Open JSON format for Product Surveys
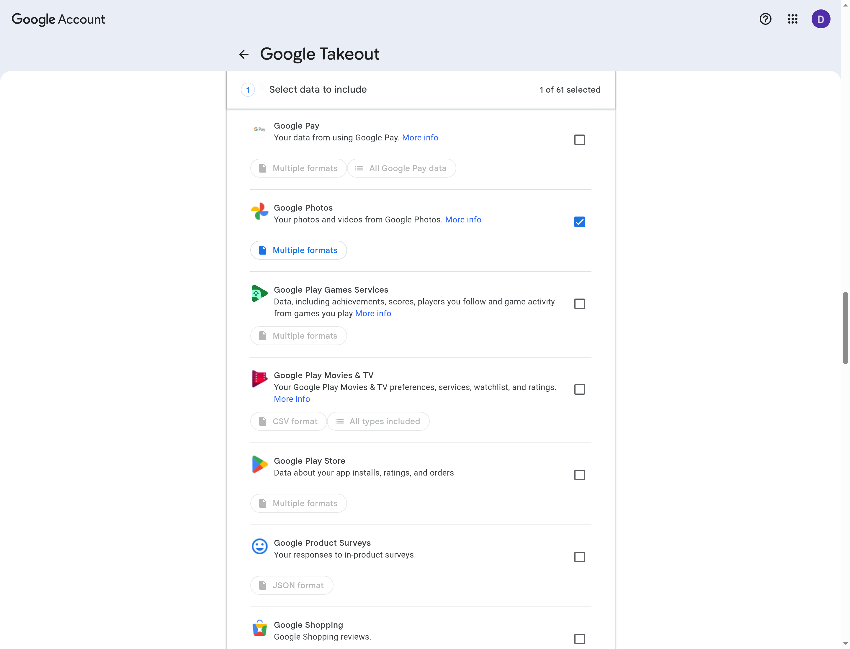 tap(292, 585)
